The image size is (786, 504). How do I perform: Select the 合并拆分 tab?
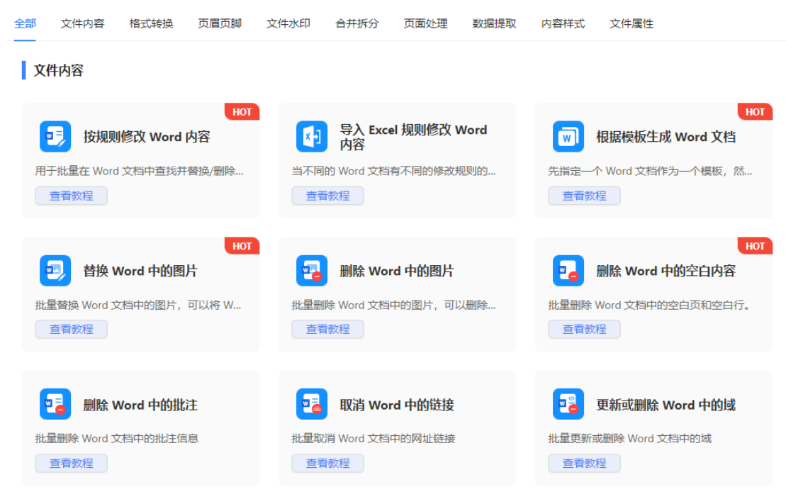[x=357, y=23]
